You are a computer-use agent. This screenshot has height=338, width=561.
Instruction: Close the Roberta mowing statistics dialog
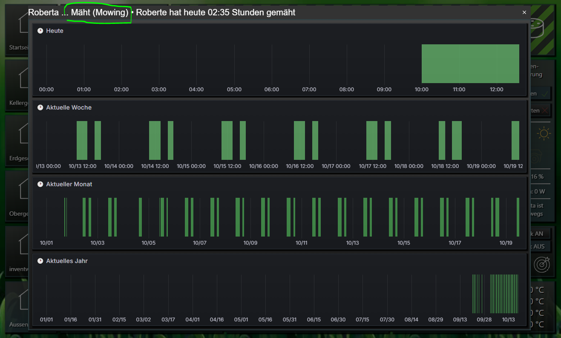tap(524, 13)
